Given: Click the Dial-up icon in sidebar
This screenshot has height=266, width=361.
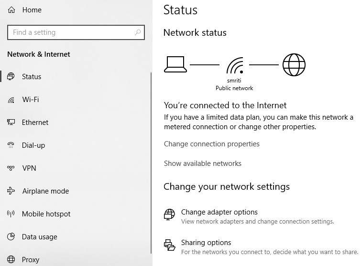Looking at the screenshot, I should coord(11,145).
